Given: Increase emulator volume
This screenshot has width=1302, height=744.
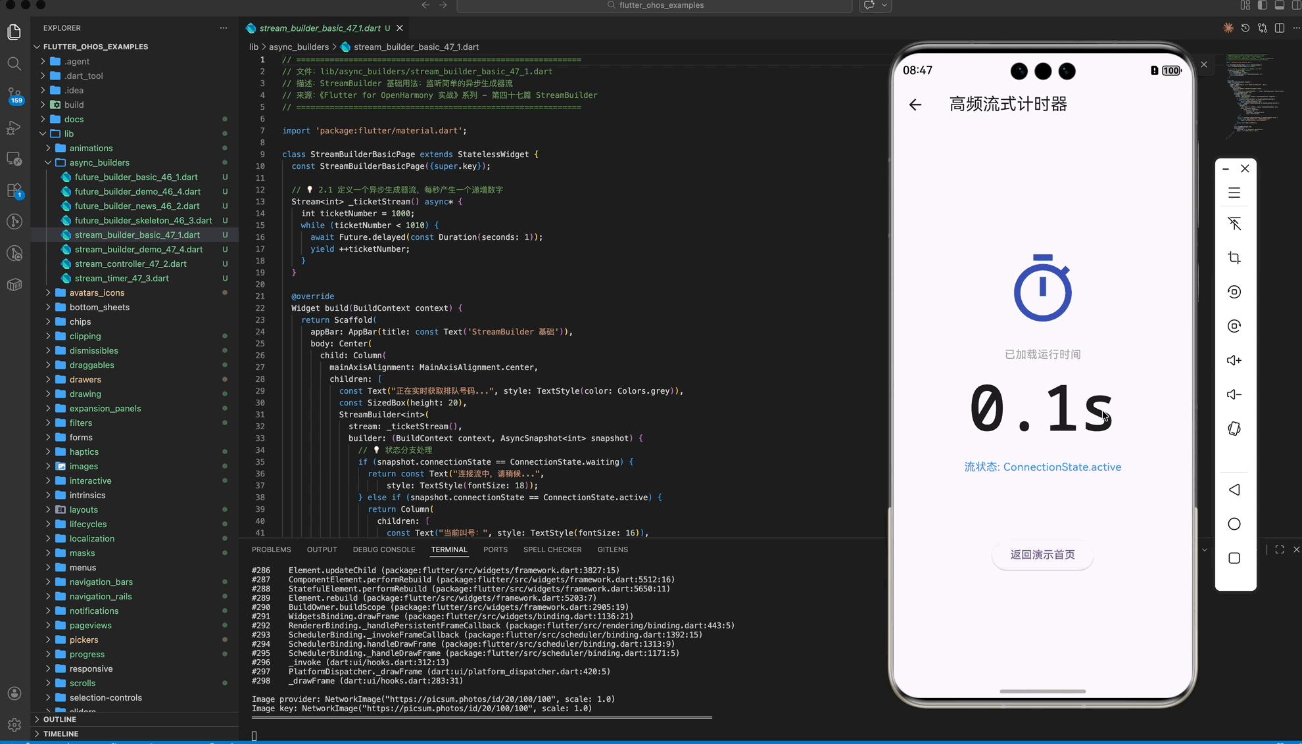Looking at the screenshot, I should click(x=1234, y=360).
